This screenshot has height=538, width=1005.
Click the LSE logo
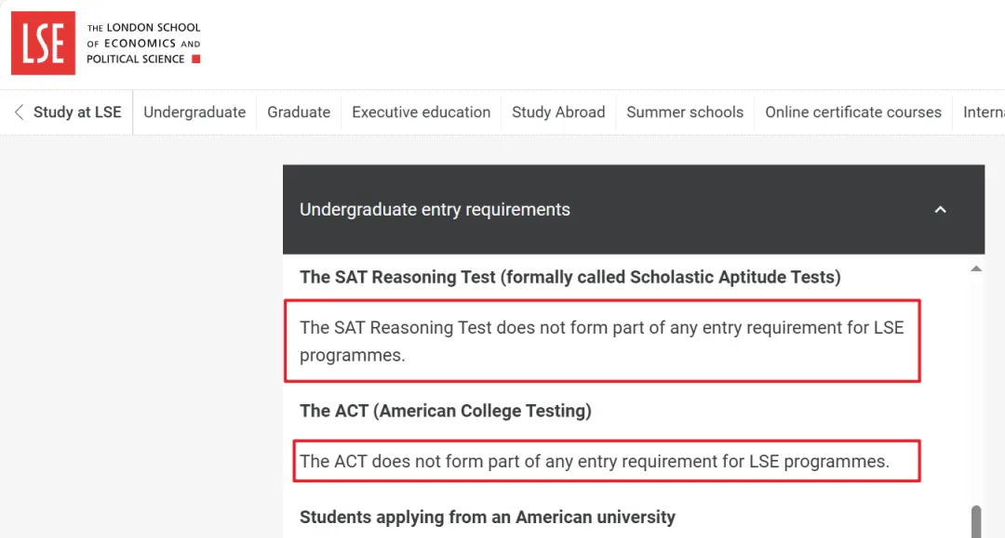tap(43, 43)
